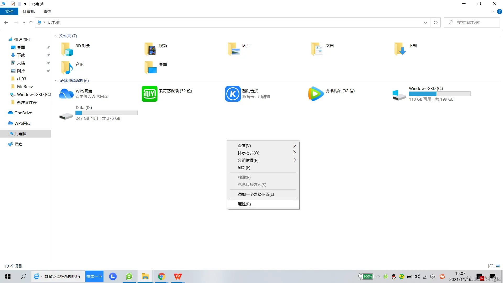Open the Music folder icon
Screen dimensions: 503x283
tap(67, 68)
